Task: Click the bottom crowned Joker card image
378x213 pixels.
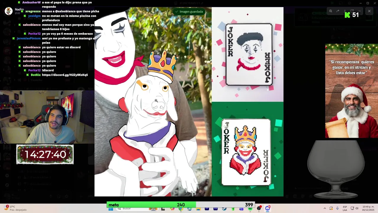Action: [x=246, y=152]
